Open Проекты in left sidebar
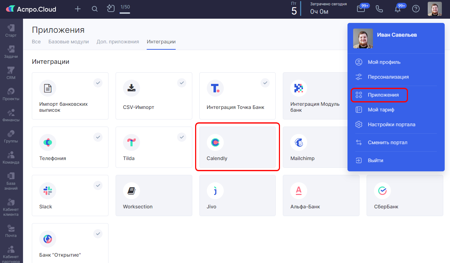This screenshot has height=263, width=450. pyautogui.click(x=11, y=94)
